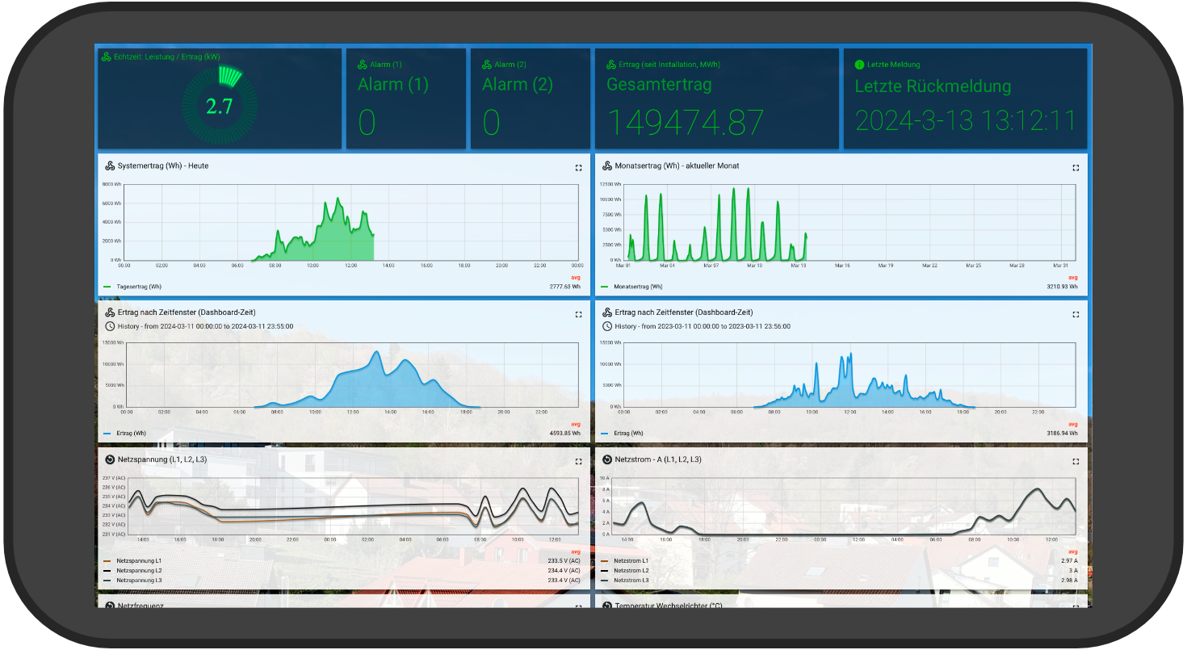Toggle the Netzspannung L1 legend series
This screenshot has height=650, width=1187.
(139, 560)
